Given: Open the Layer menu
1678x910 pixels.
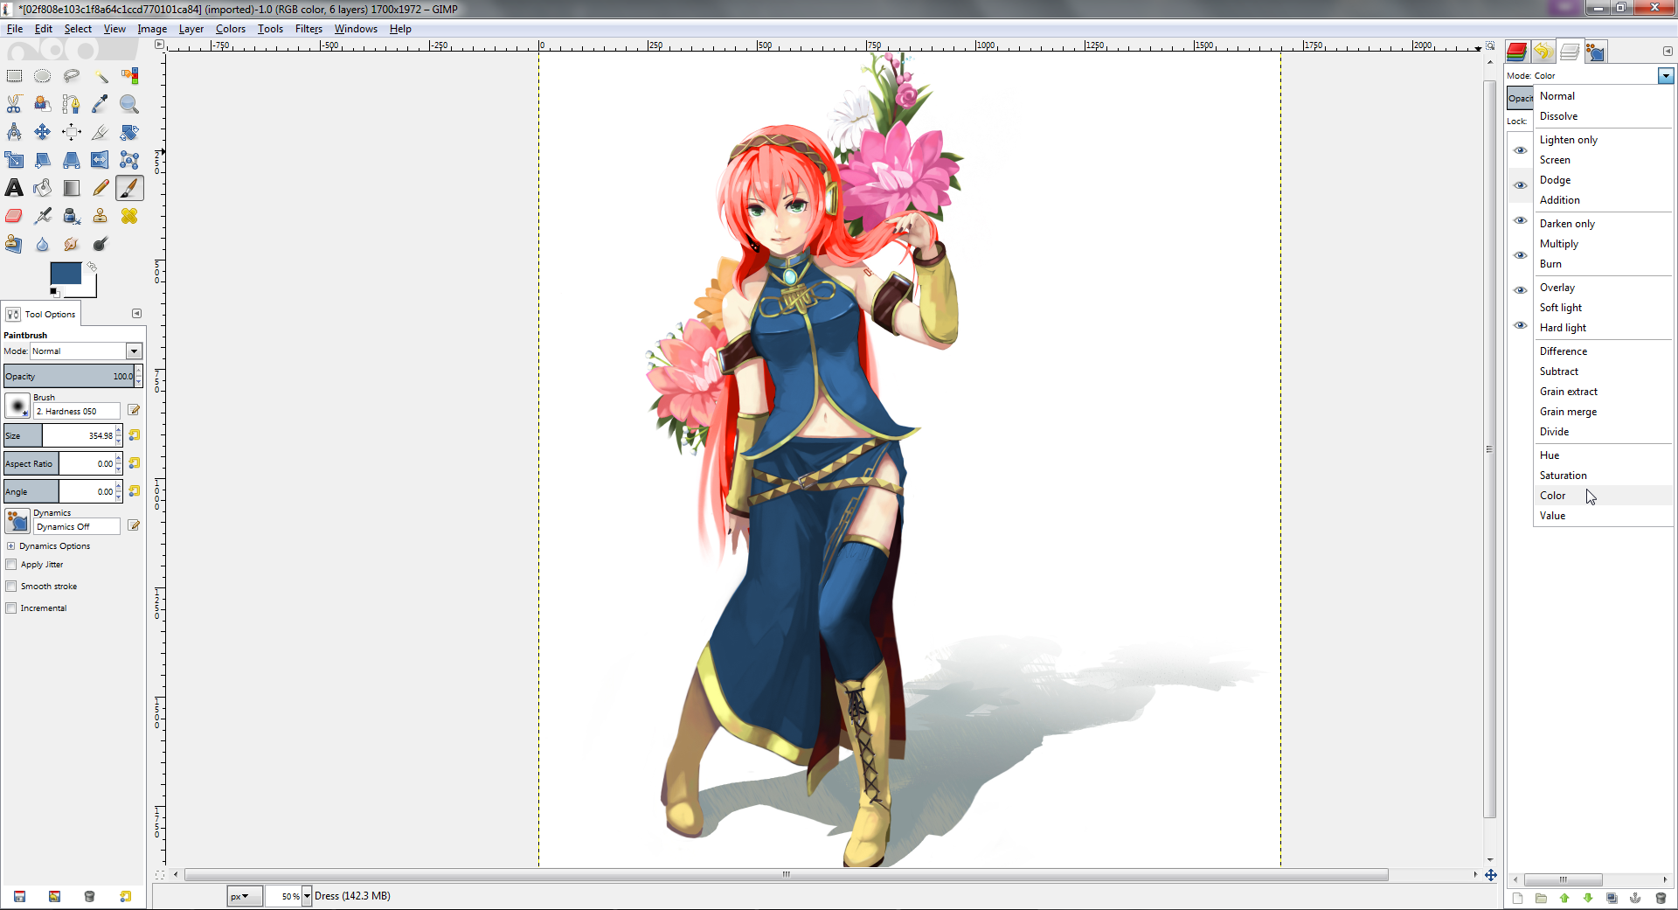Looking at the screenshot, I should click(191, 29).
